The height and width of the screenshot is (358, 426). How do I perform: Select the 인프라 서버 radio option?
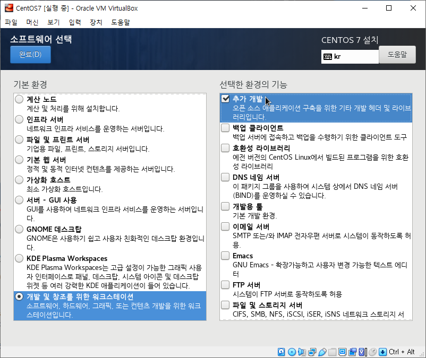(19, 119)
